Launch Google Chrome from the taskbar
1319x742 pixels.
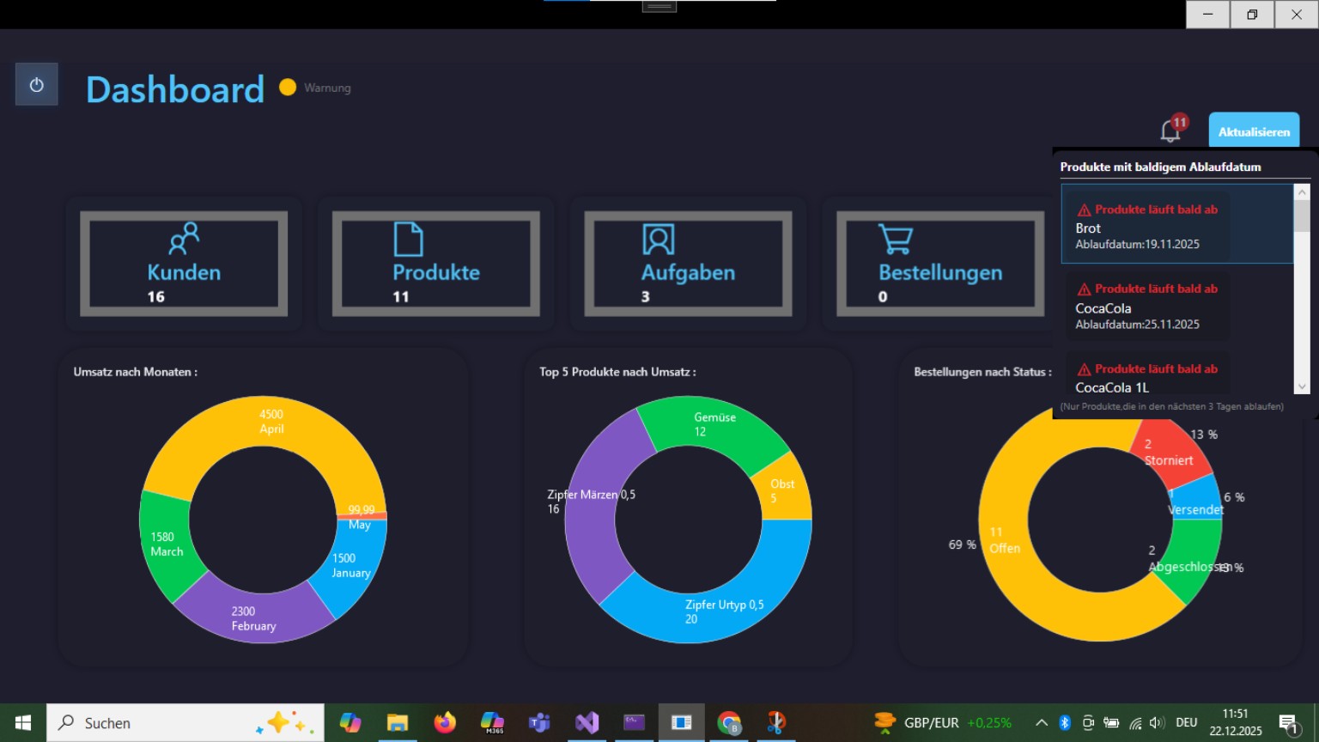[729, 722]
